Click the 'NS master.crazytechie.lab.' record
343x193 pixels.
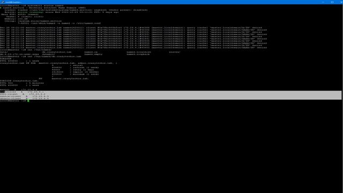pyautogui.click(x=64, y=79)
